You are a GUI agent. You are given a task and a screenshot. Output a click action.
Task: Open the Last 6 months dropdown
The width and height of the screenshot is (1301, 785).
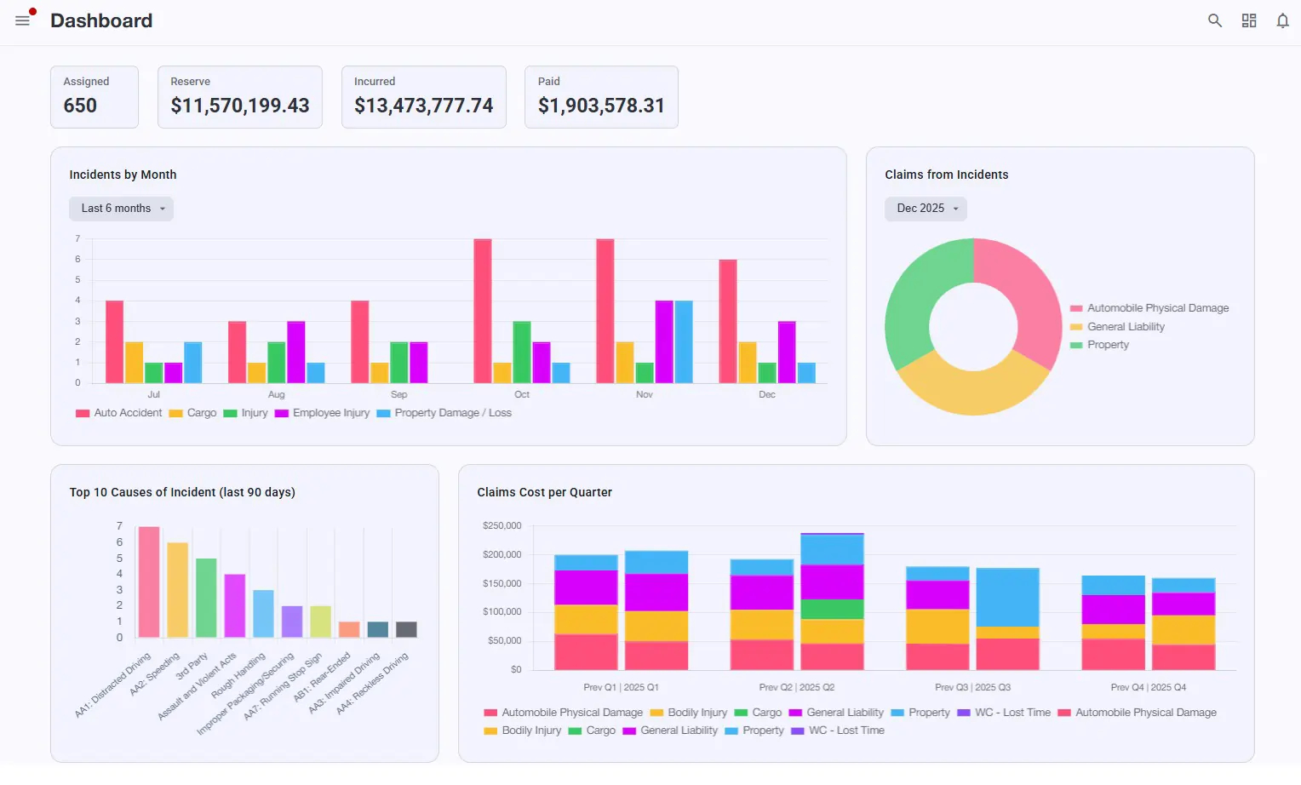click(121, 209)
